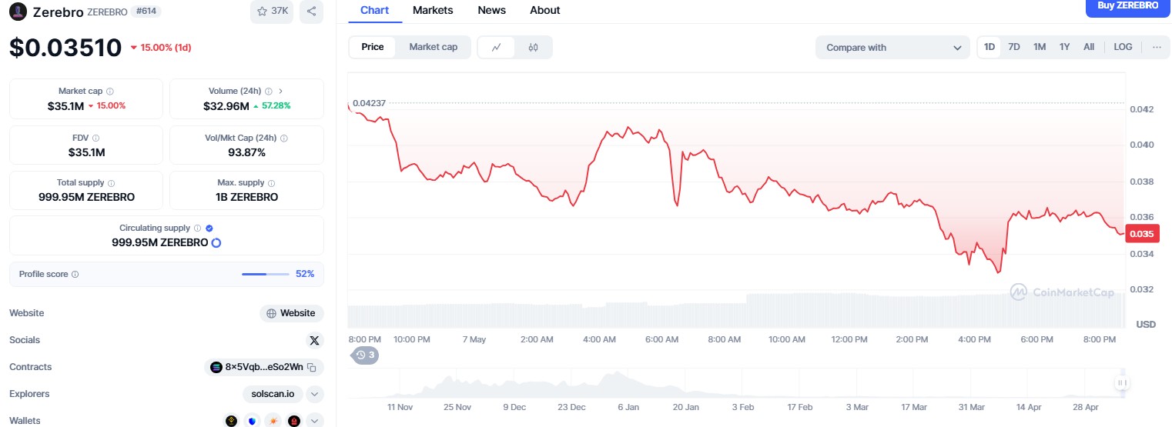Open the Compare with dropdown
Image resolution: width=1172 pixels, height=427 pixels.
coord(892,48)
